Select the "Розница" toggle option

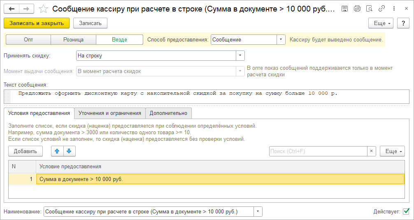pos(73,40)
